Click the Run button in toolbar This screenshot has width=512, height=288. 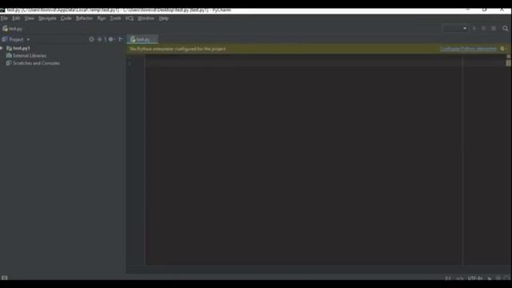pyautogui.click(x=474, y=29)
